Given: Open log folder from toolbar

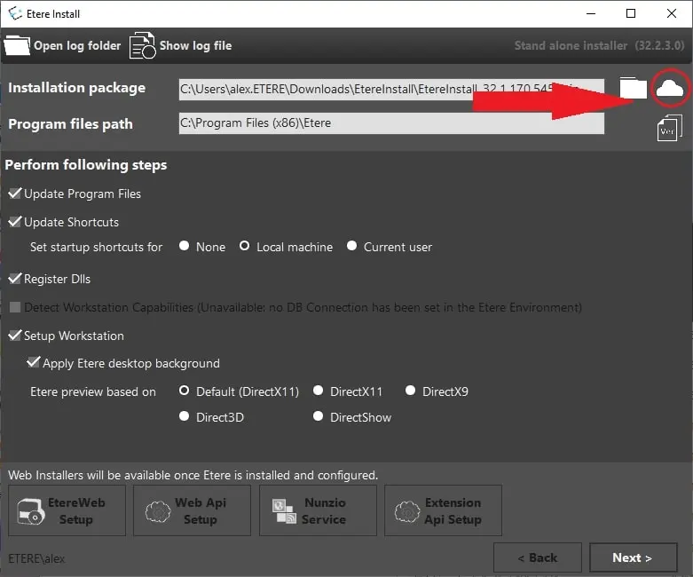Looking at the screenshot, I should click(x=63, y=45).
